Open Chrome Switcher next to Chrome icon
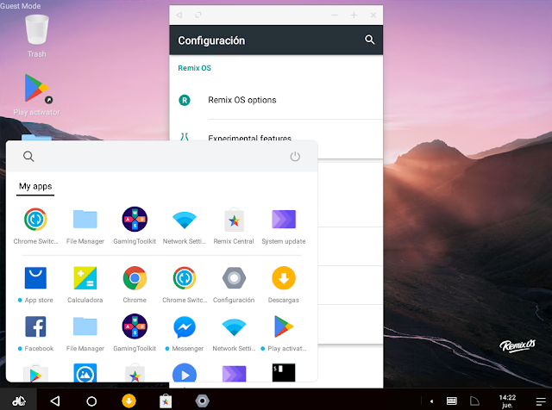The width and height of the screenshot is (552, 410). coord(184,284)
